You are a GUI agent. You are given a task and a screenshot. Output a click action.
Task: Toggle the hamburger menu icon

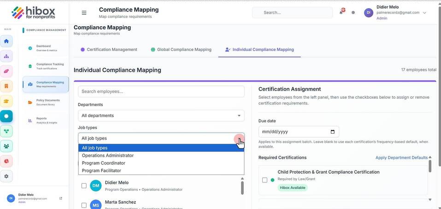point(84,12)
